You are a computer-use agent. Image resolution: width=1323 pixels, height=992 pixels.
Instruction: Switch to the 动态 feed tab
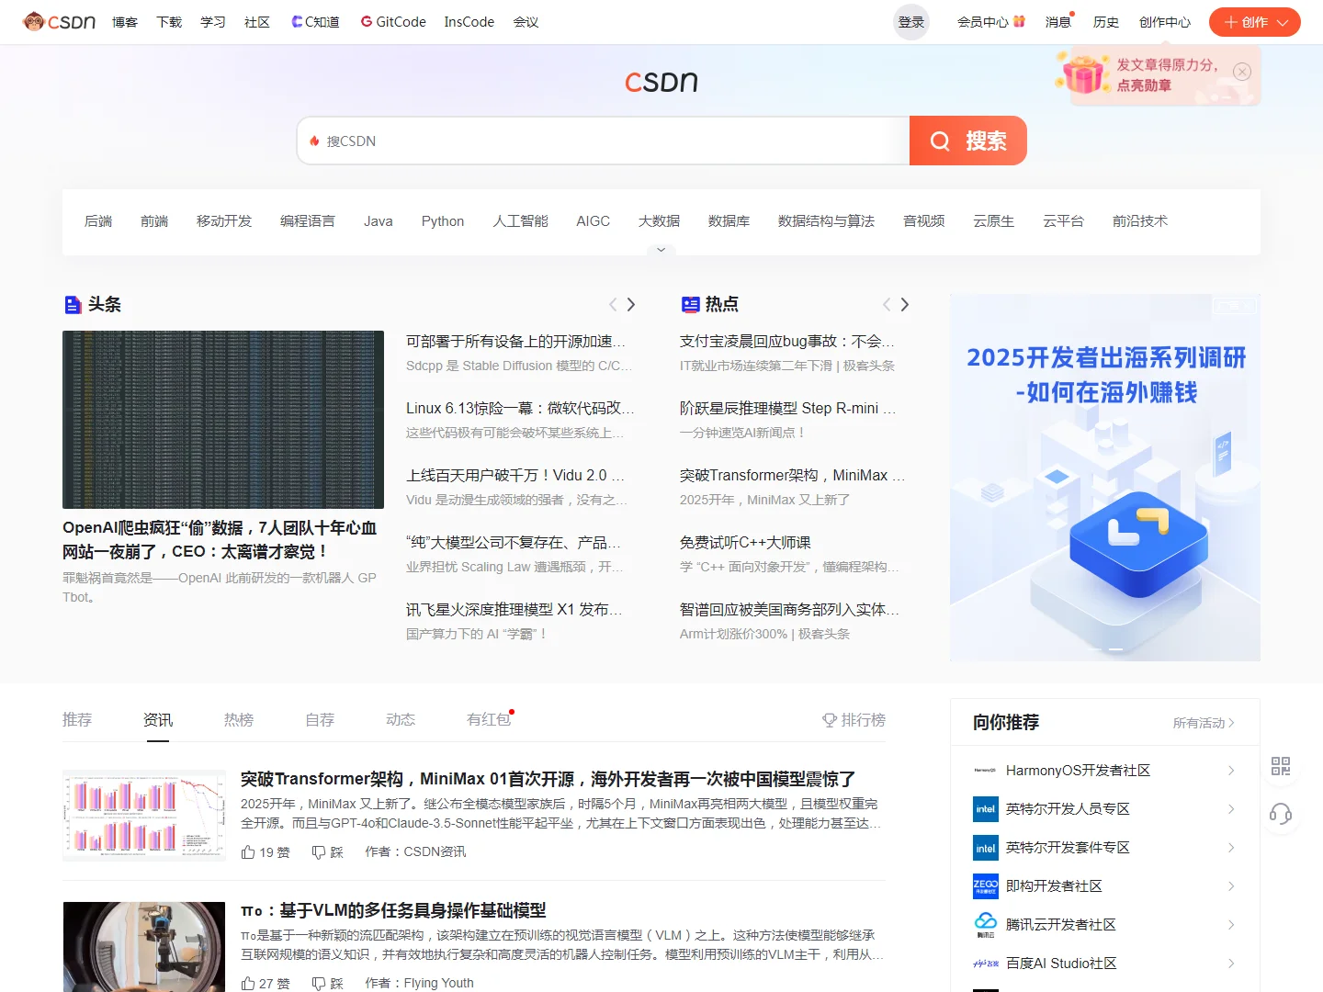(x=401, y=720)
